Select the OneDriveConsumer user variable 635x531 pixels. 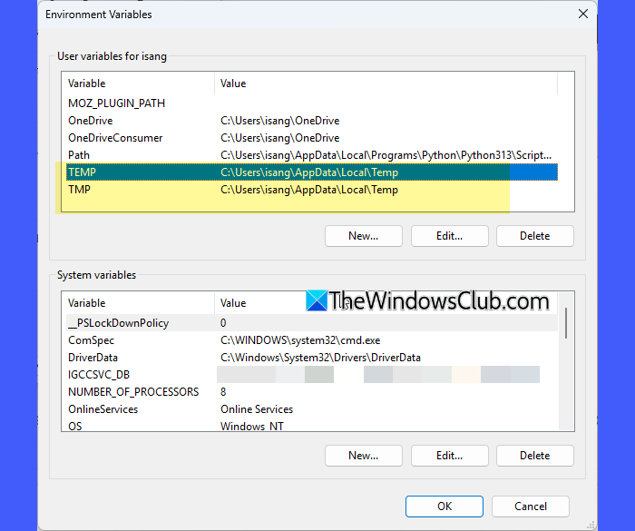[x=312, y=138]
